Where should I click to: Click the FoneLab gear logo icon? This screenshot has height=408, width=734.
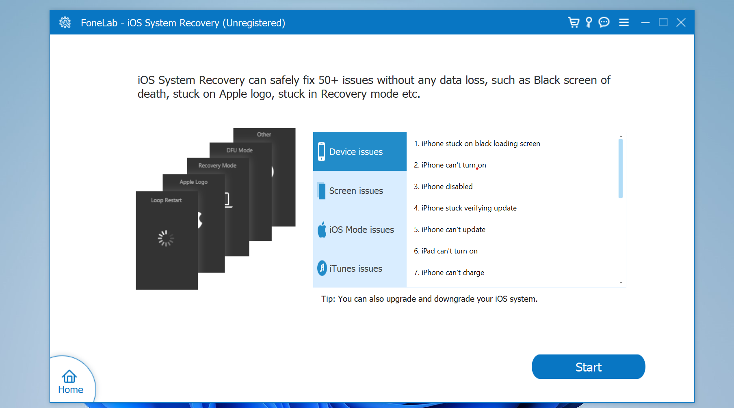coord(65,22)
